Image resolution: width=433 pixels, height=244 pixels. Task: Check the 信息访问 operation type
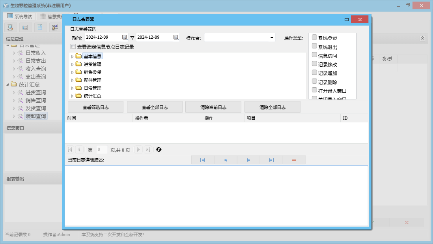[x=314, y=55]
